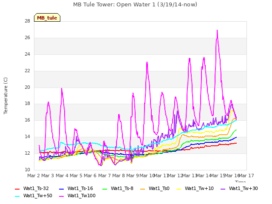This screenshot has height=204, width=272.
Task: Click the Mar 16 x-axis tick label
Action: click(232, 176)
